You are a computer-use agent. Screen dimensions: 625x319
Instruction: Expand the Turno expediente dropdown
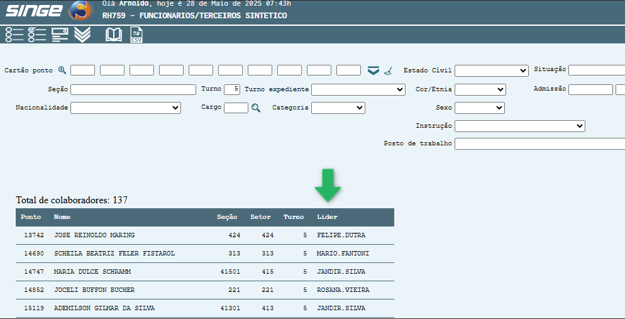tap(358, 90)
